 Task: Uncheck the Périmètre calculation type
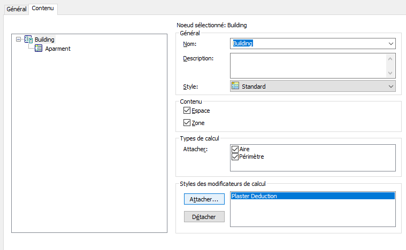(235, 157)
